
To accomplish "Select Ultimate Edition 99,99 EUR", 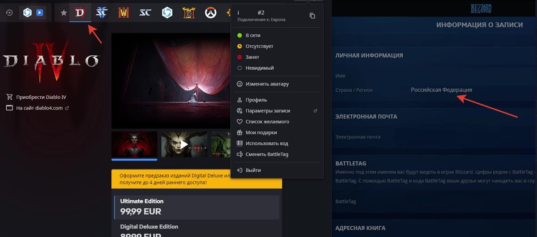I will coord(197,207).
